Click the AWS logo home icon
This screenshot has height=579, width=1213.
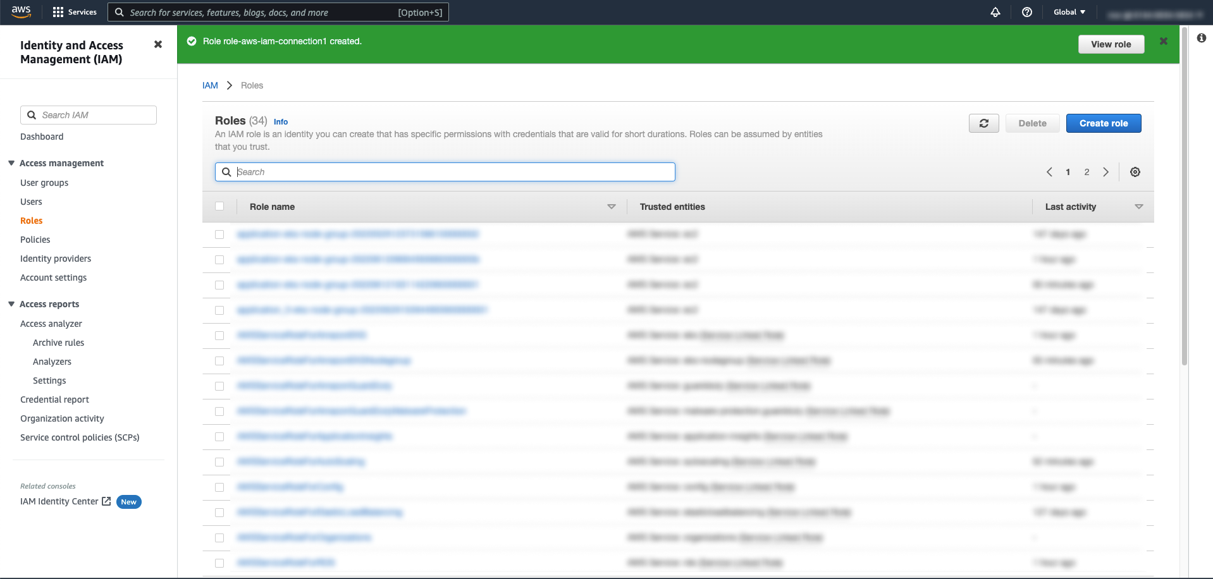pos(22,12)
